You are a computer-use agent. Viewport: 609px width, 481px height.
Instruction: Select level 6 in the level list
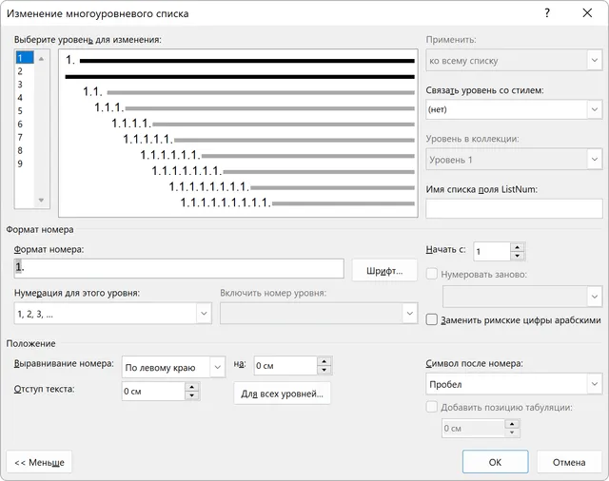point(25,125)
